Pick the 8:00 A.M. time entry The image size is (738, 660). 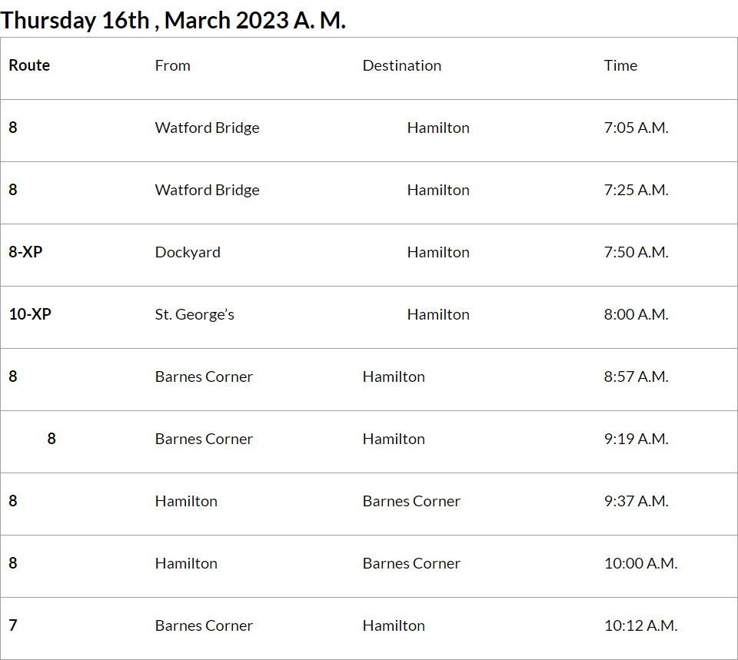click(636, 315)
